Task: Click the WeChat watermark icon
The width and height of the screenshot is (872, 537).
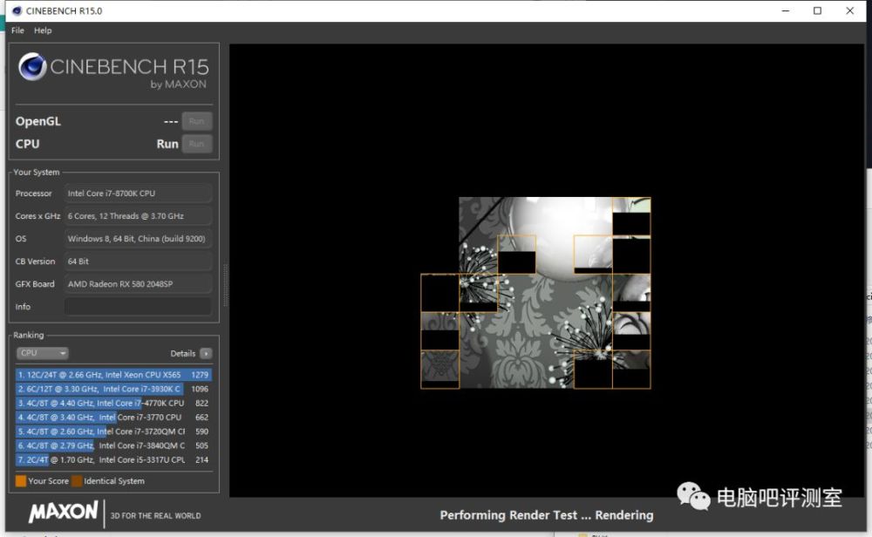Action: [x=694, y=498]
